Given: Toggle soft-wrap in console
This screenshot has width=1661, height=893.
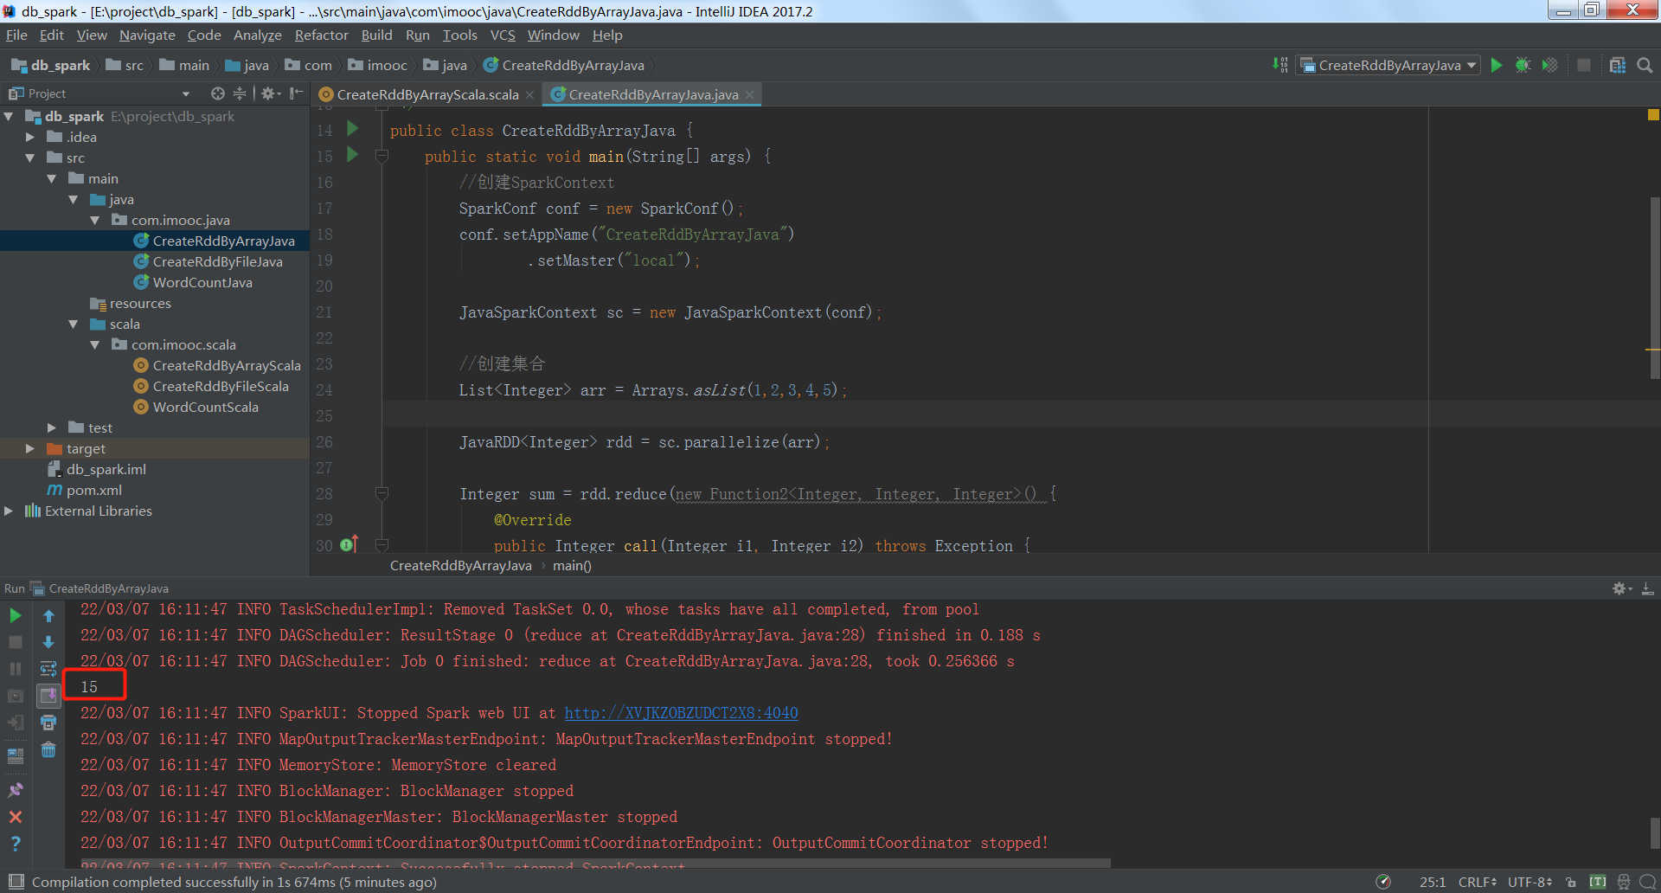Looking at the screenshot, I should [48, 669].
